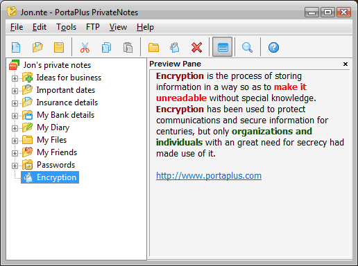Select the My Files label
This screenshot has width=358, height=266.
[52, 140]
